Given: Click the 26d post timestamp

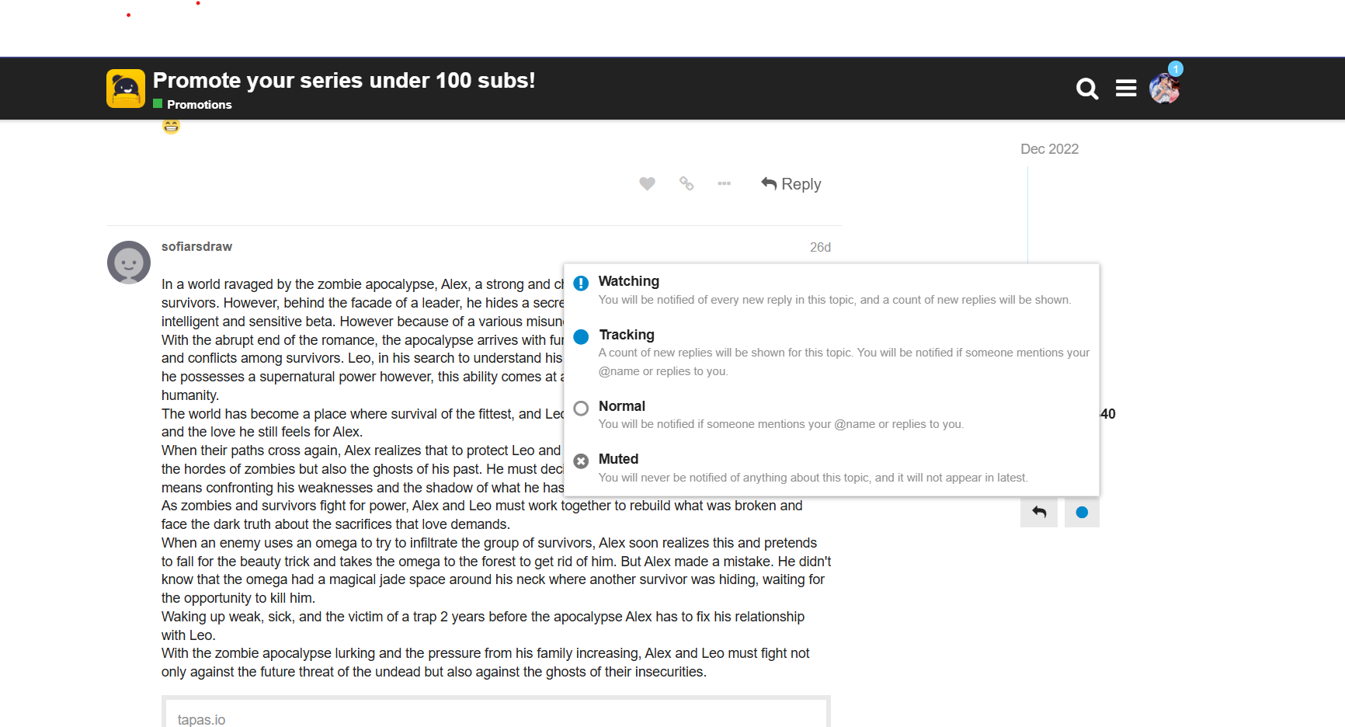Looking at the screenshot, I should 820,247.
